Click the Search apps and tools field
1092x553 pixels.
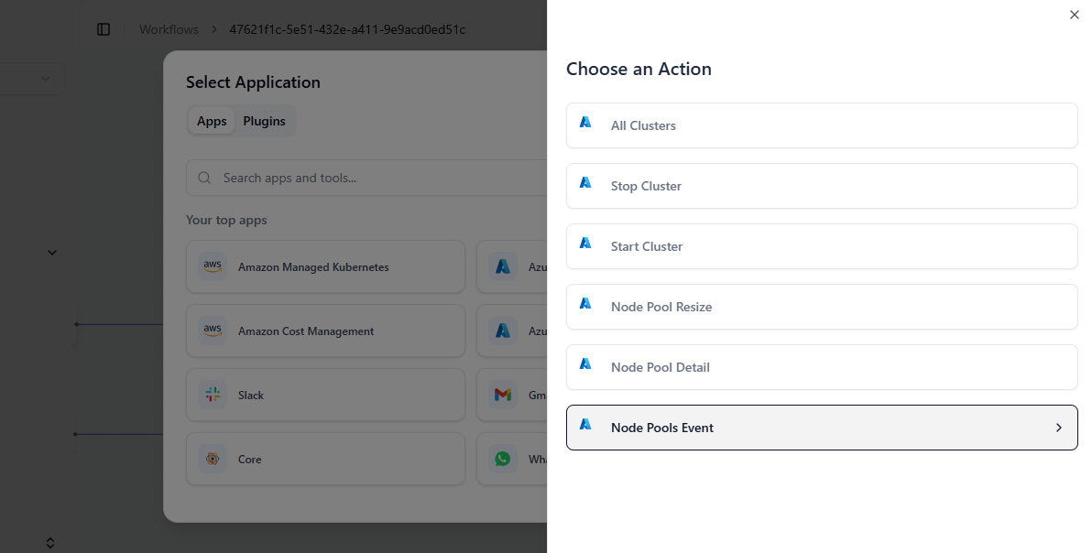(x=366, y=178)
